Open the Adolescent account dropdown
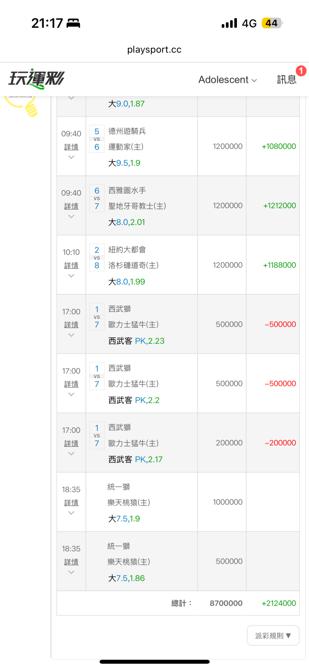309x670 pixels. click(228, 80)
